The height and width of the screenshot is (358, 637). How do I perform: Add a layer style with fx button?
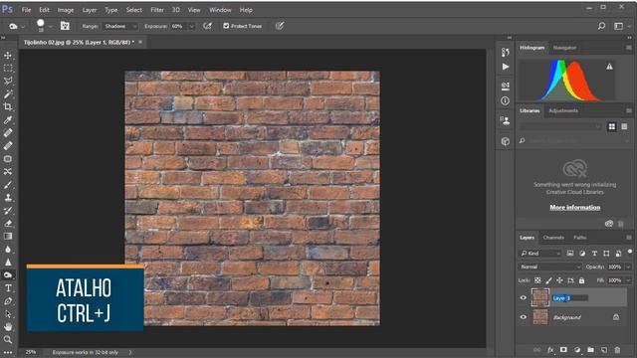coord(550,350)
